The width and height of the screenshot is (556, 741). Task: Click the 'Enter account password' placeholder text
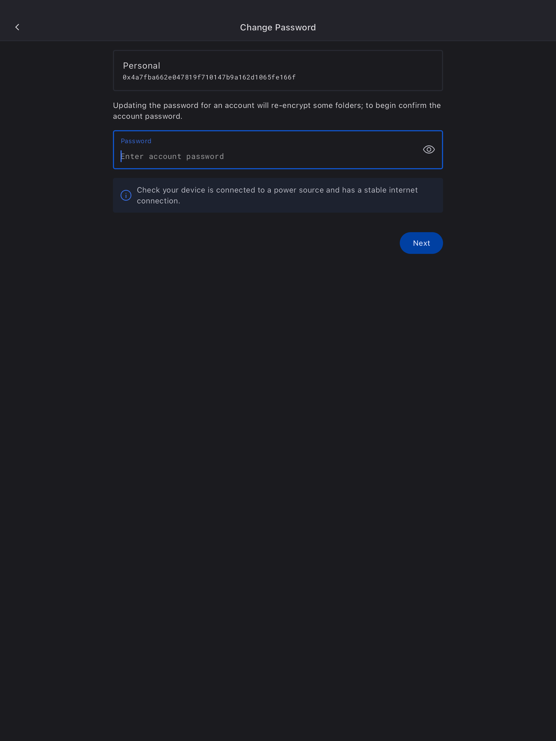click(x=172, y=156)
